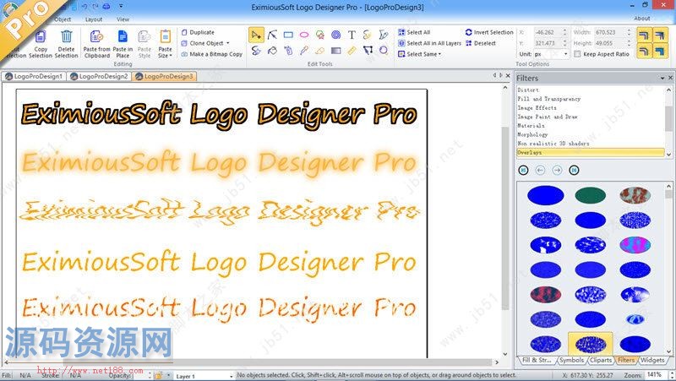Select the eraser tool
676x381 pixels.
[x=320, y=51]
